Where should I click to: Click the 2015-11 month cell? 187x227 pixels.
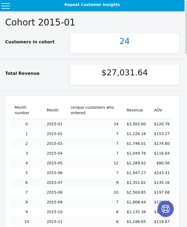point(54,222)
